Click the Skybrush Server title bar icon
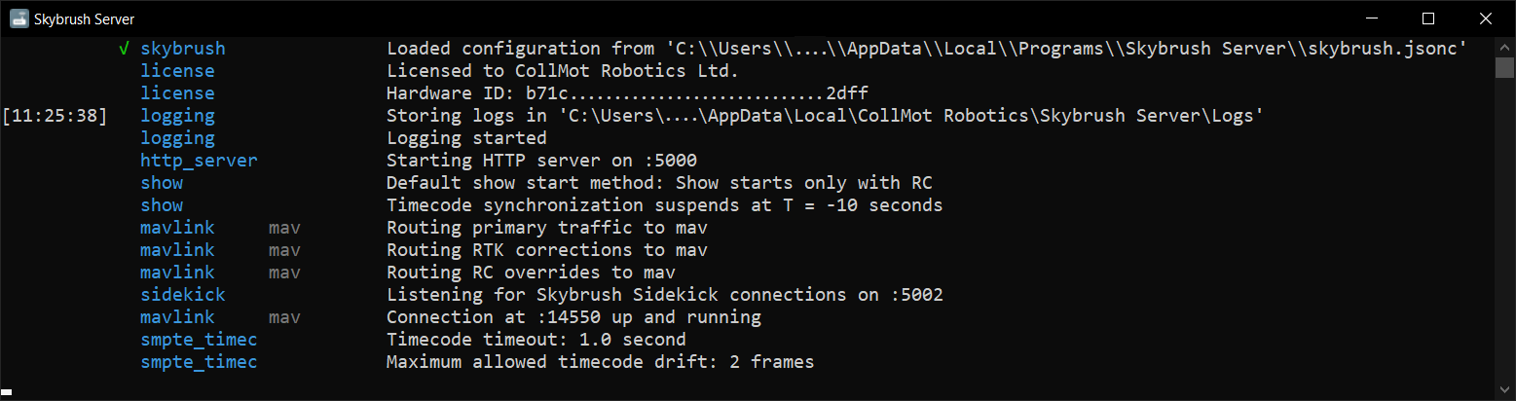The width and height of the screenshot is (1516, 401). tap(19, 18)
